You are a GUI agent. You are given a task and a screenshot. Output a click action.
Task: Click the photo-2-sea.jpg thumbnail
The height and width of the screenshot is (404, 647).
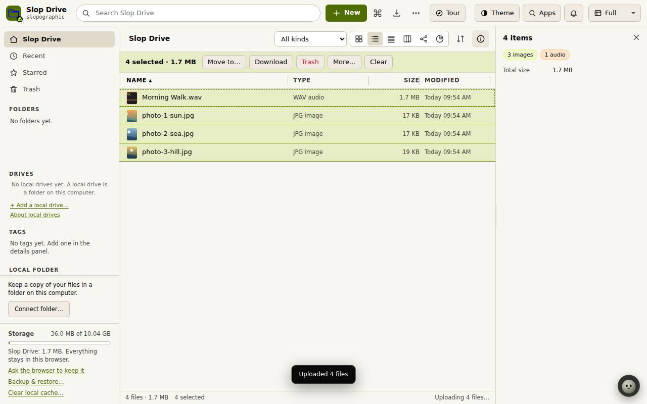[132, 134]
